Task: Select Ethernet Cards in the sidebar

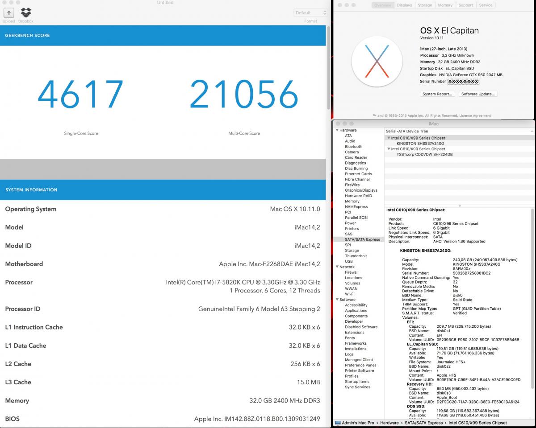Action: [x=358, y=174]
